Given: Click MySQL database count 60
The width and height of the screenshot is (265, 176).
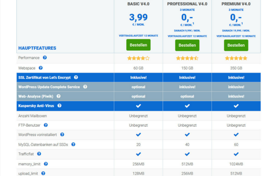Looking at the screenshot, I should pos(236,144).
